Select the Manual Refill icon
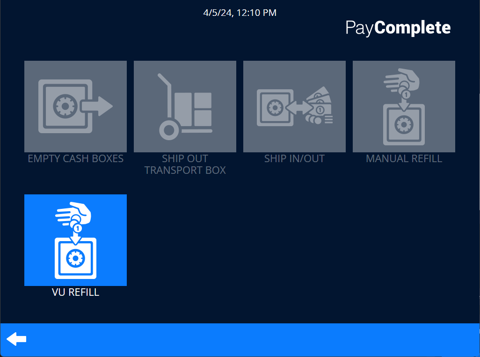Image resolution: width=480 pixels, height=357 pixels. [x=404, y=106]
